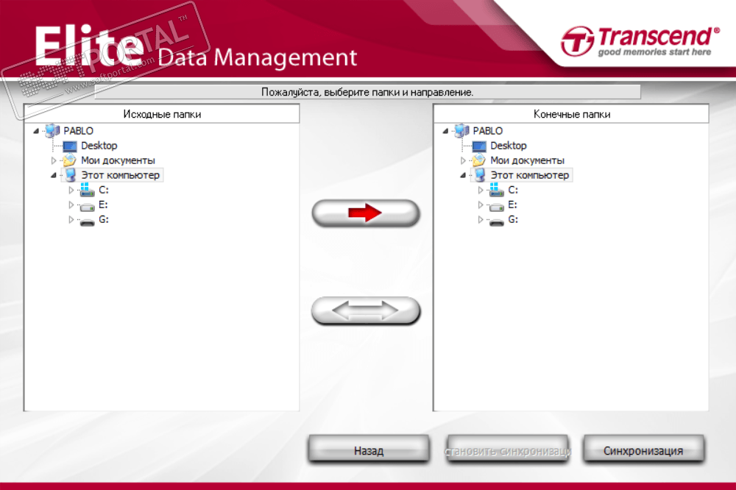Expand Мои документы in destination folders

(463, 160)
